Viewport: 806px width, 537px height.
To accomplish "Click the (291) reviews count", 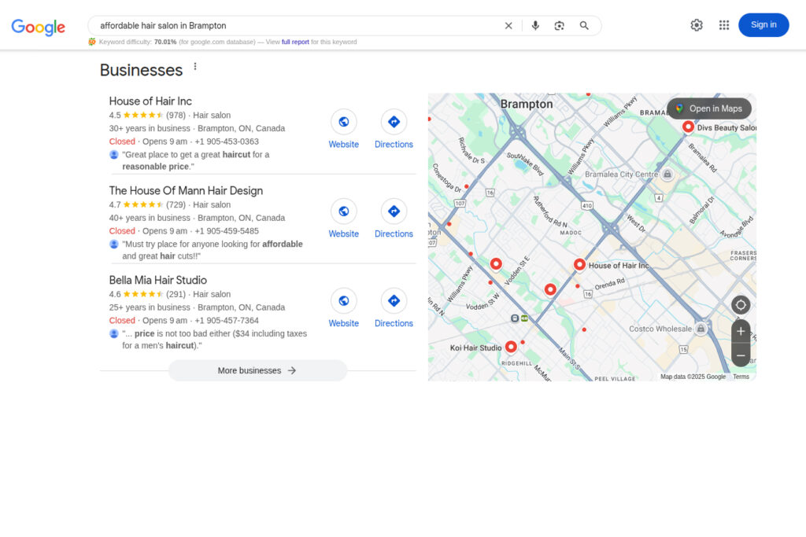I will [176, 294].
